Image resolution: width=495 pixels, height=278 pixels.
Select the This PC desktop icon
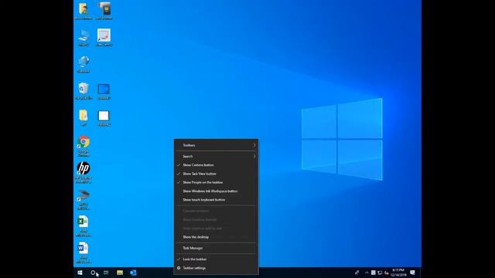pyautogui.click(x=84, y=38)
